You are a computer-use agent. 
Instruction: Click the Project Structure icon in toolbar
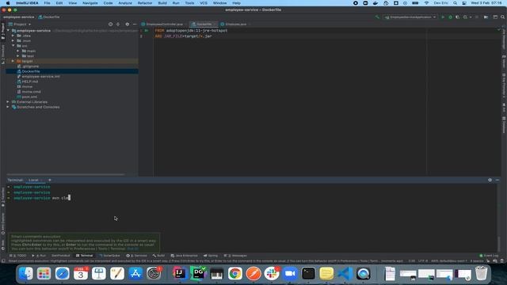pos(495,17)
